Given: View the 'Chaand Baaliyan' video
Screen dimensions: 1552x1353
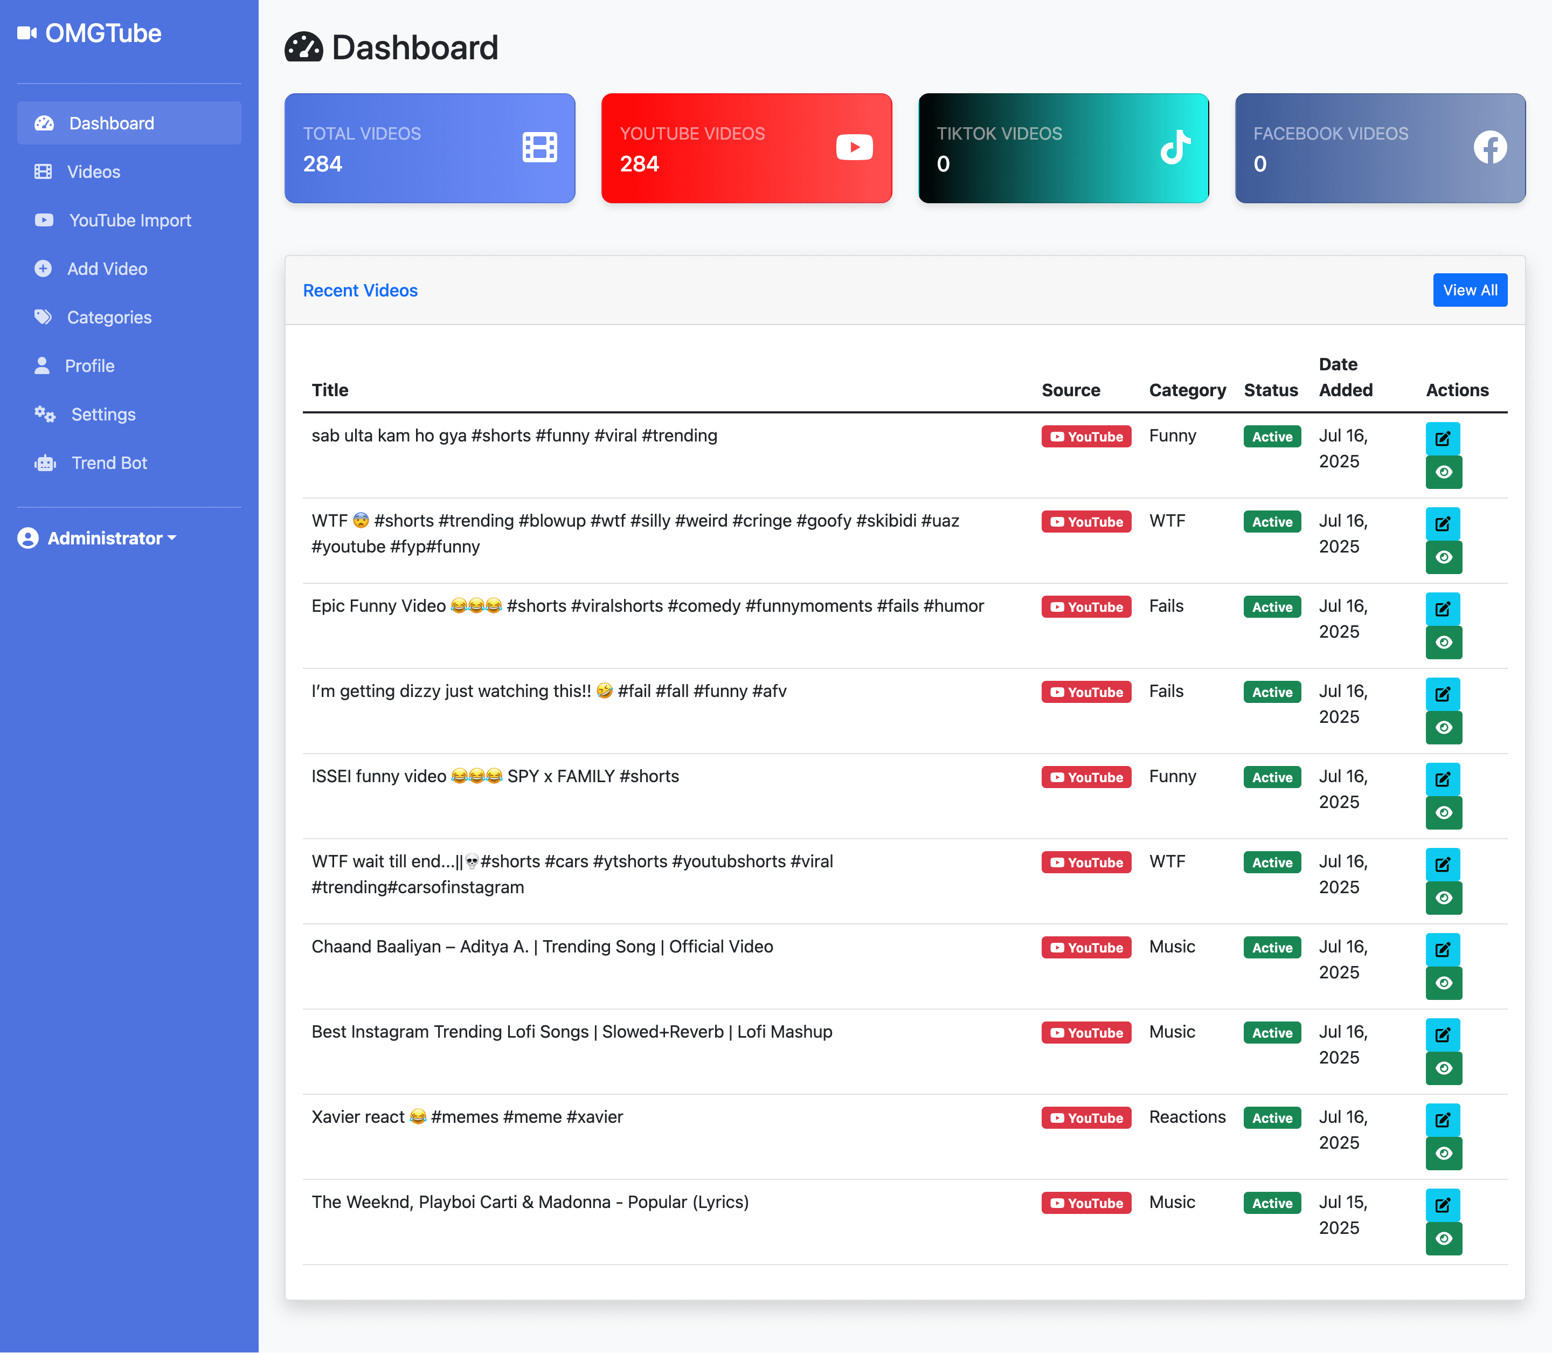Looking at the screenshot, I should [x=1443, y=984].
